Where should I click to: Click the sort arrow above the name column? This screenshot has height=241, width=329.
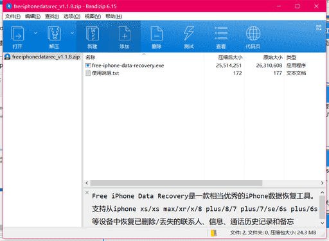(x=144, y=55)
